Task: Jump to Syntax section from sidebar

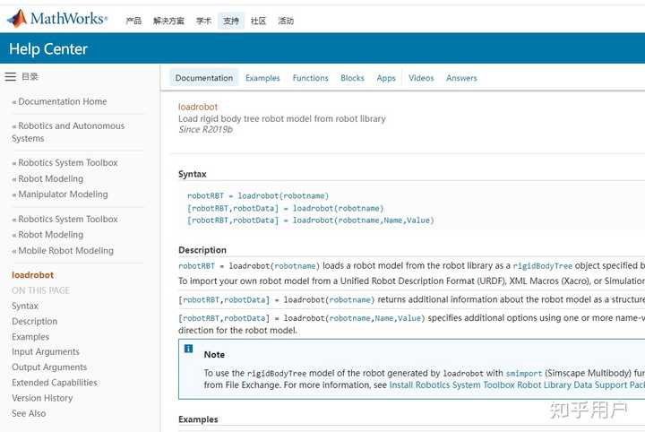Action: tap(25, 306)
